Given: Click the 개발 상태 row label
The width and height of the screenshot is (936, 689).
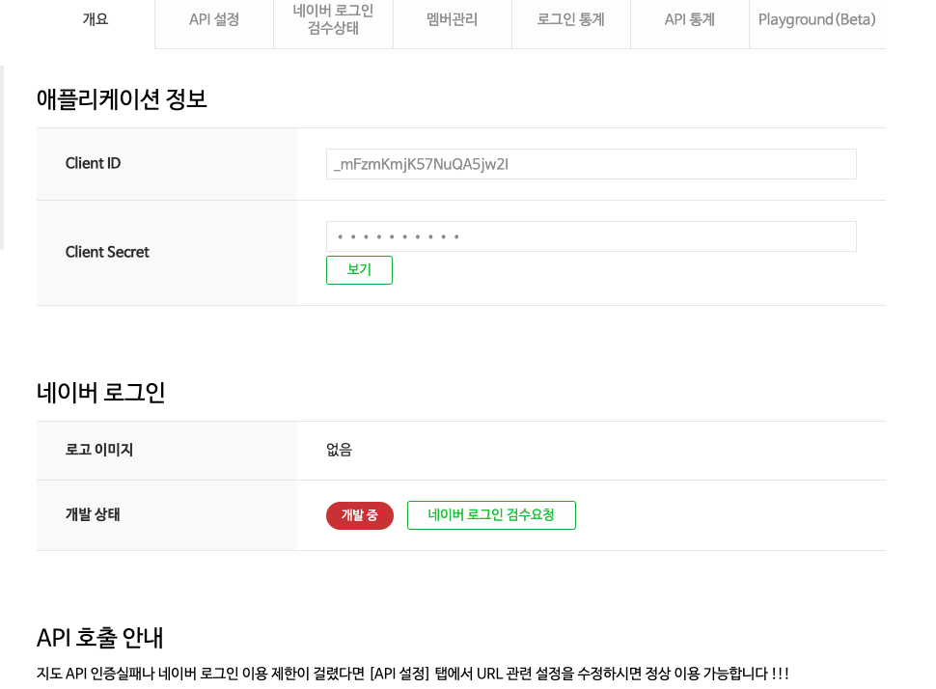Looking at the screenshot, I should point(94,514).
